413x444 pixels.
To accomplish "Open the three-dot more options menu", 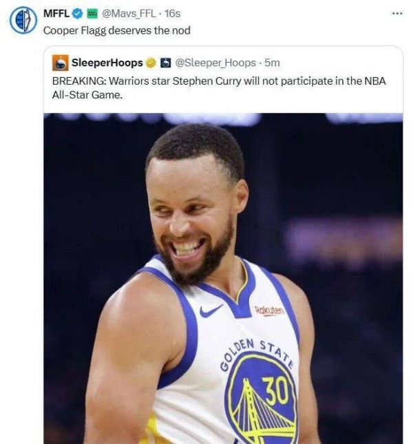I will tap(396, 13).
